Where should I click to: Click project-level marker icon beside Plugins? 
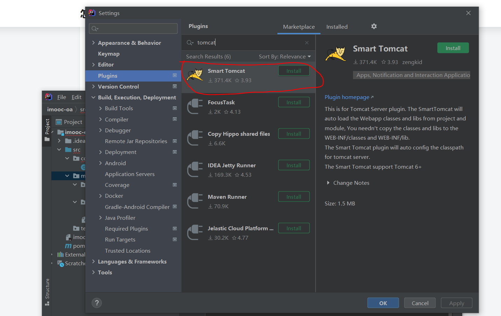(x=175, y=76)
